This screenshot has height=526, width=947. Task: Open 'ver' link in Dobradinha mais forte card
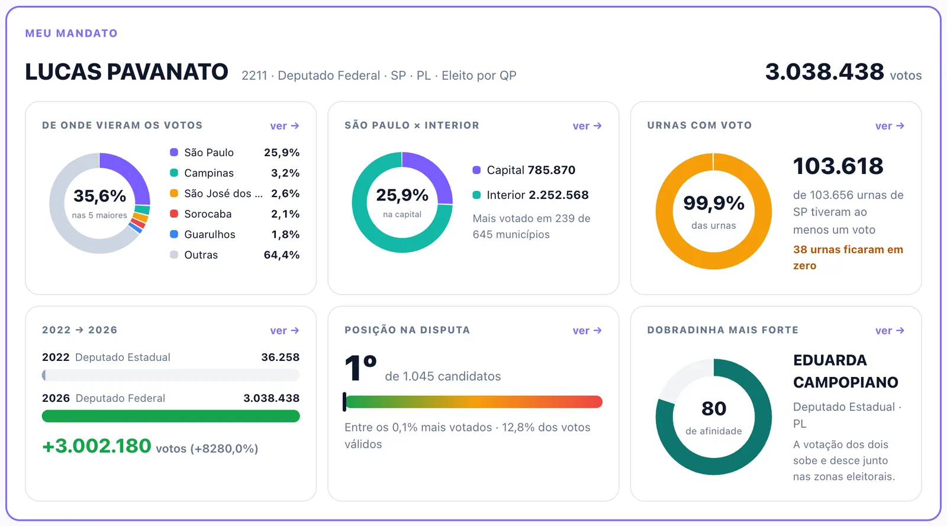pos(890,331)
